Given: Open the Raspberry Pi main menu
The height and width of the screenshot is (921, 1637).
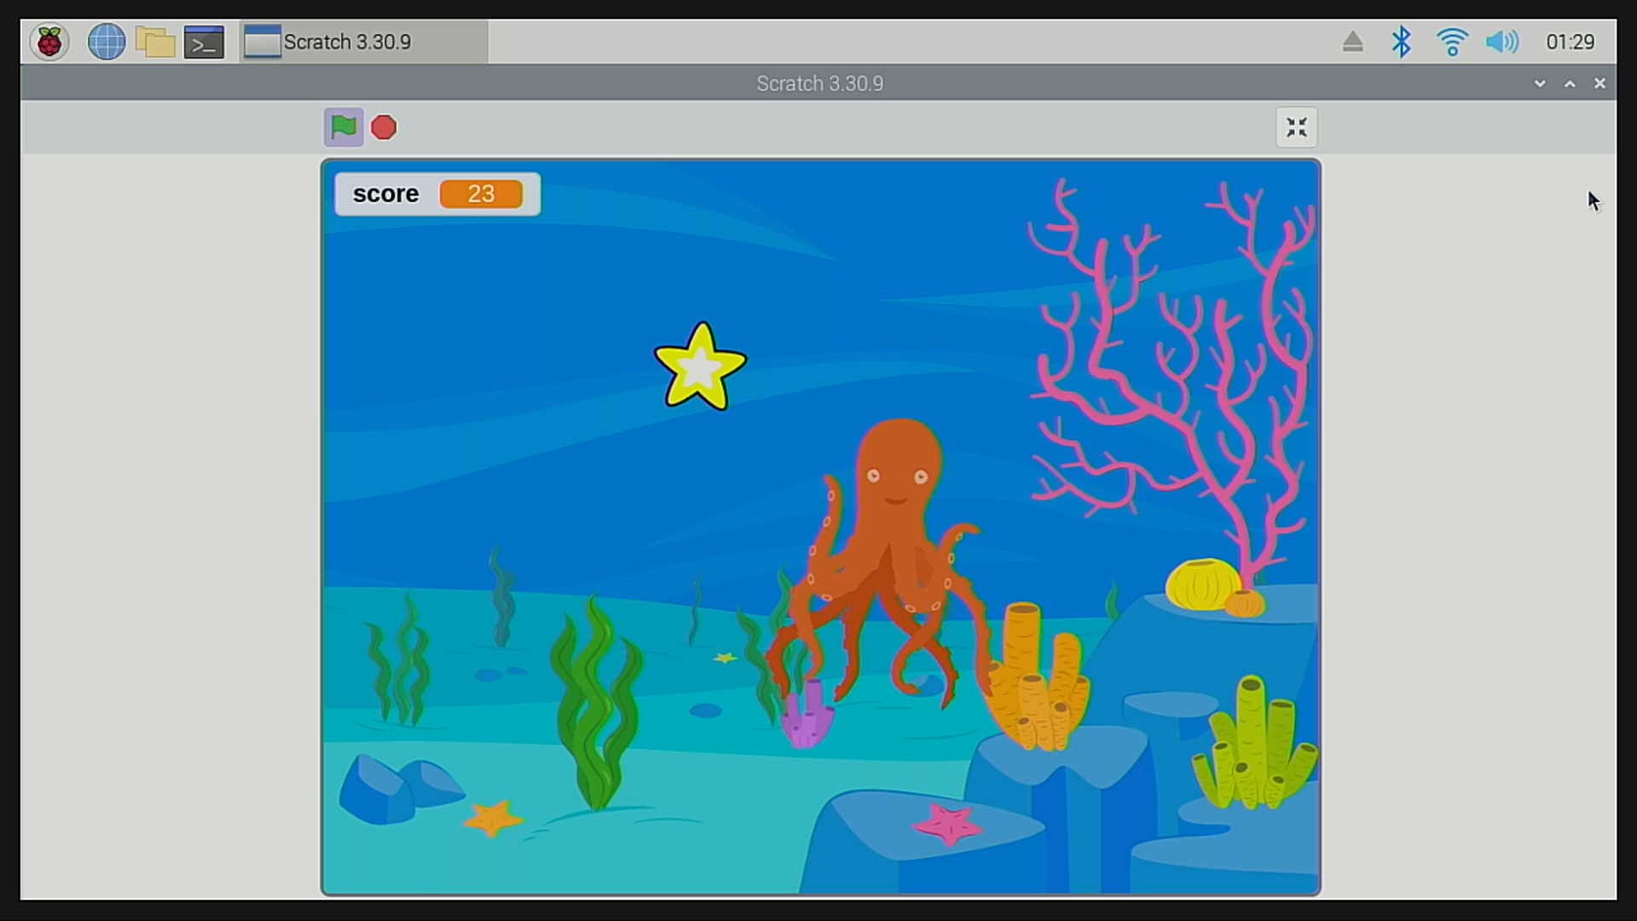Looking at the screenshot, I should (x=49, y=42).
